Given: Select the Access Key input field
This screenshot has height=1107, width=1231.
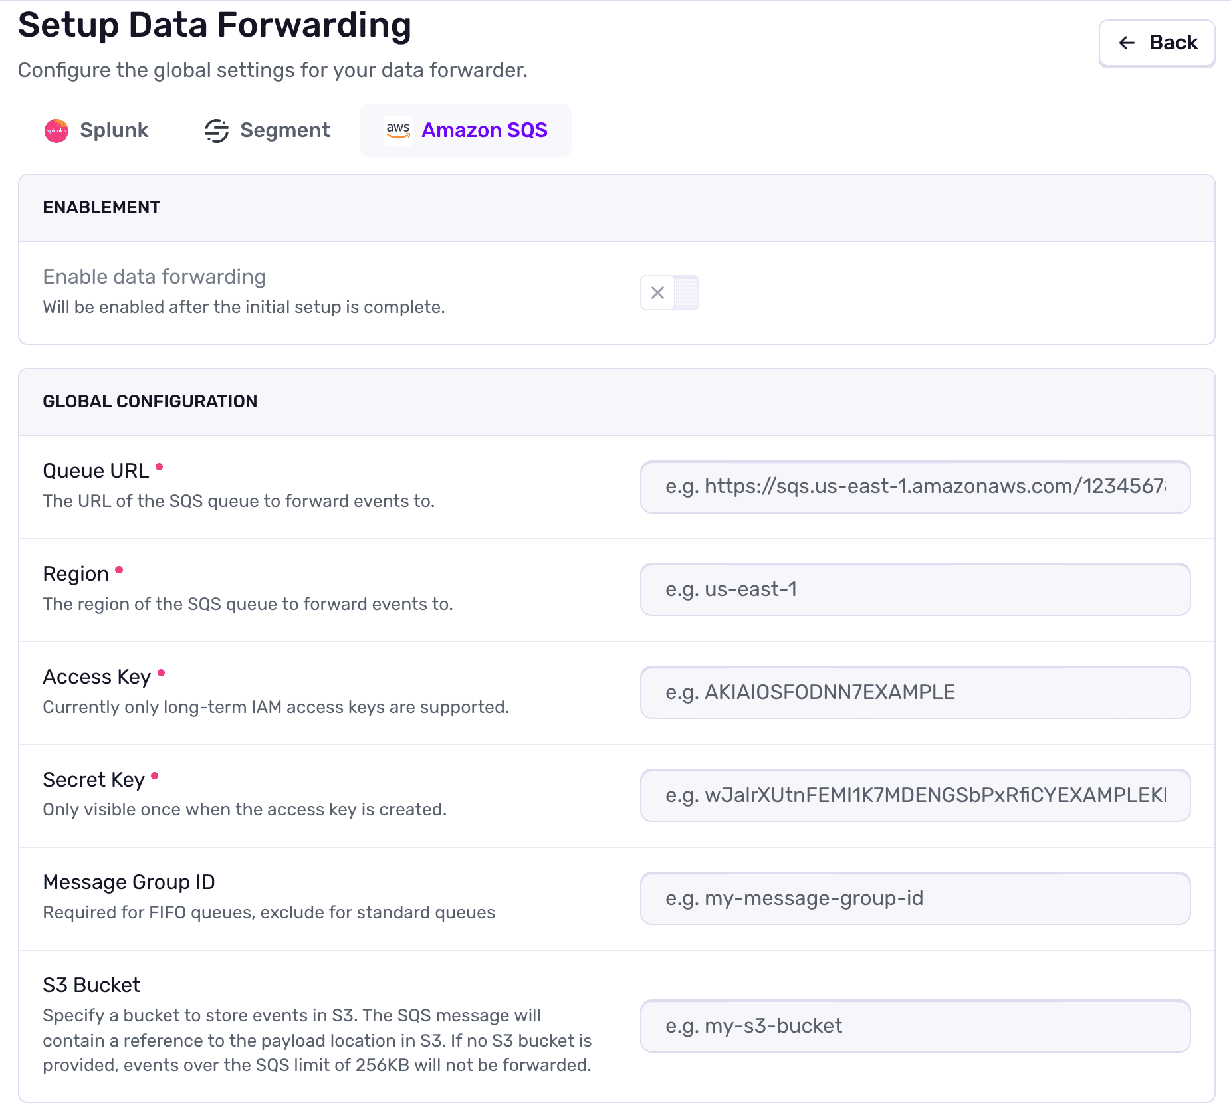Looking at the screenshot, I should click(x=915, y=692).
